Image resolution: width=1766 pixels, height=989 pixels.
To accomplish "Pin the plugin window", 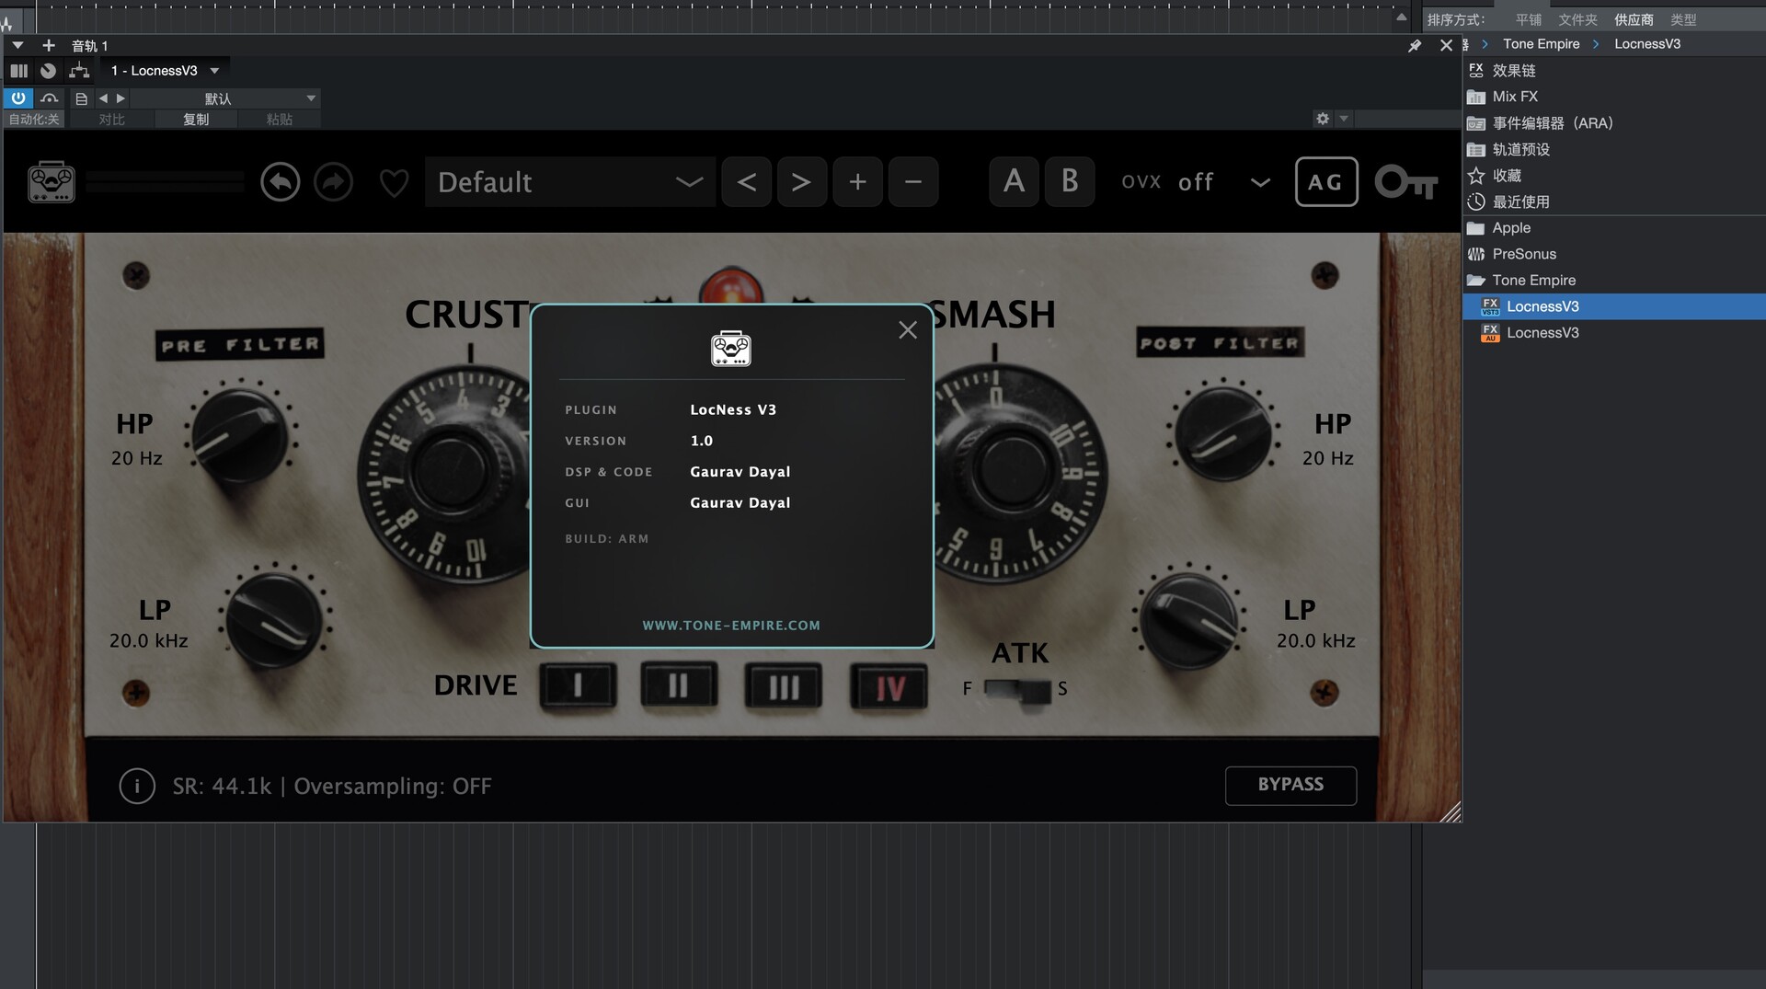I will pyautogui.click(x=1415, y=45).
